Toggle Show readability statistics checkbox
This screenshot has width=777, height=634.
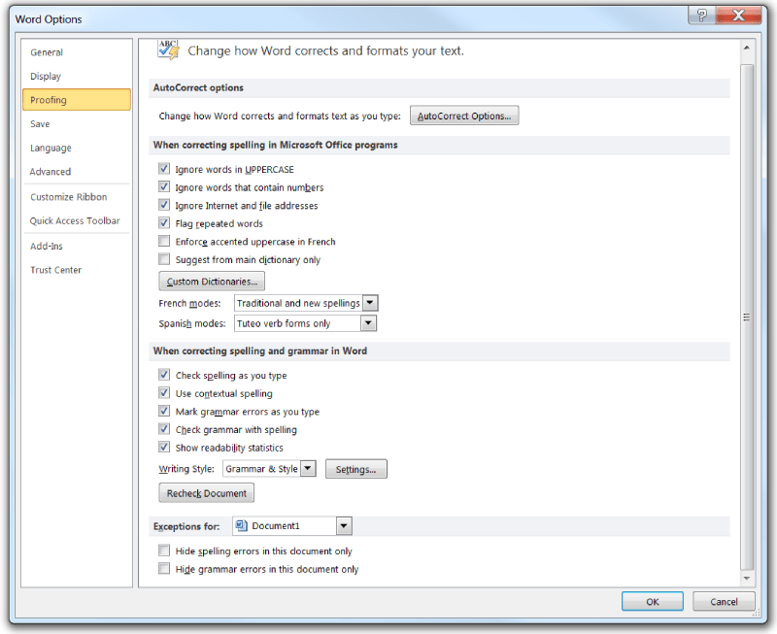point(164,448)
